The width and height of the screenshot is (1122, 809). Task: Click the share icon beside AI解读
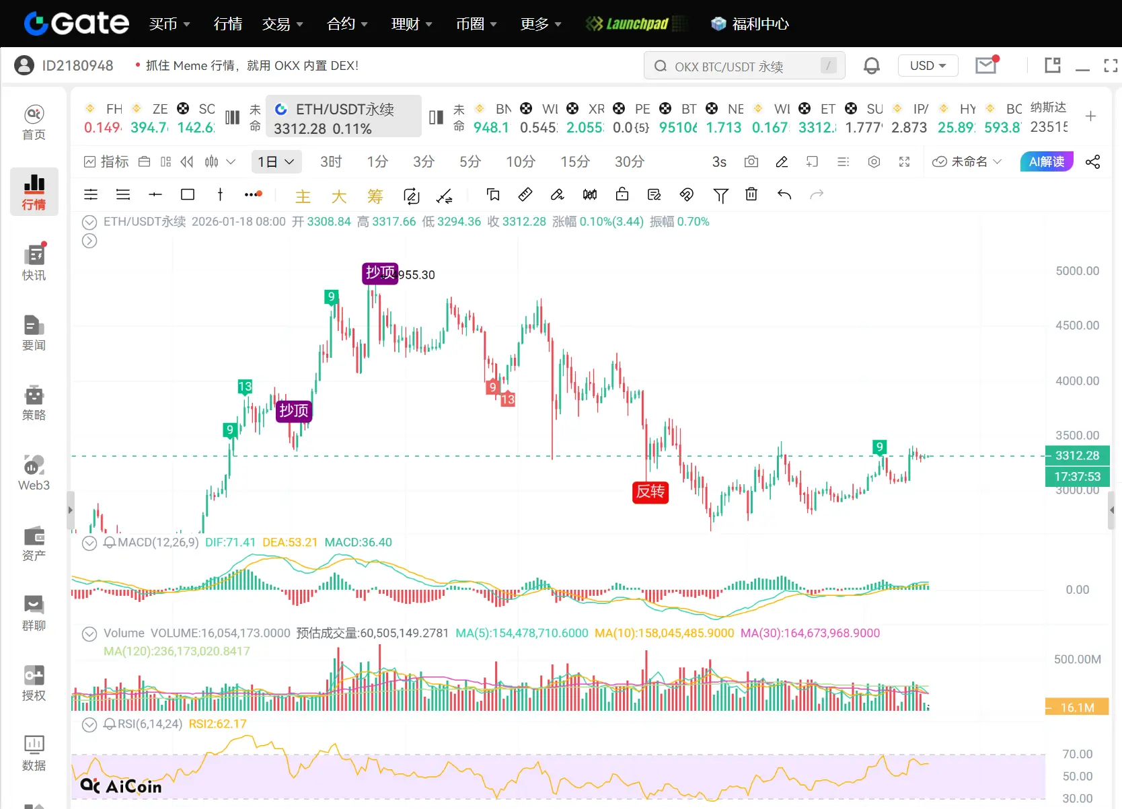point(1093,161)
